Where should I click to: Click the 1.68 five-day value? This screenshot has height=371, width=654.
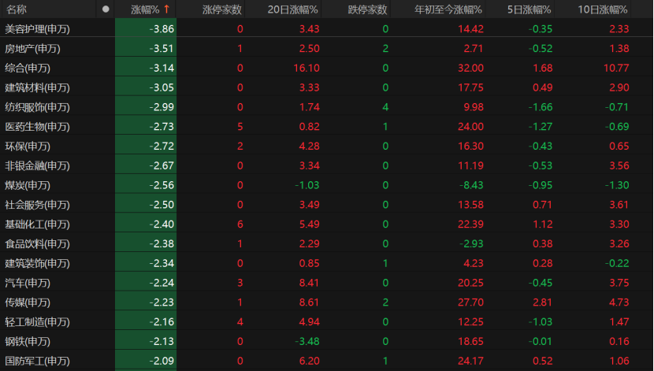[543, 68]
